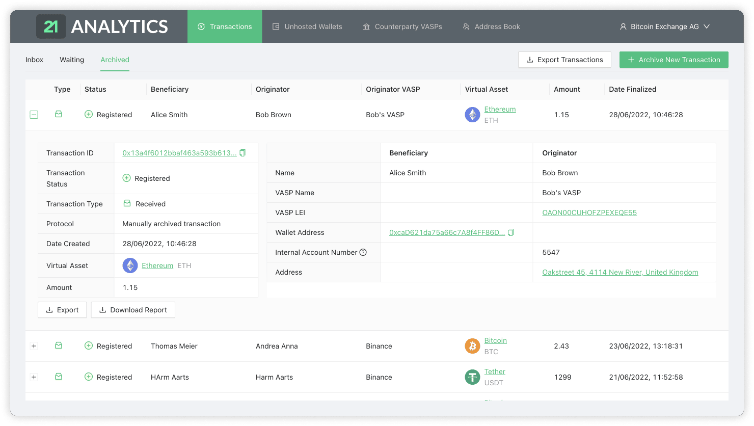Open the Unhosted Wallets tab

[x=307, y=26]
